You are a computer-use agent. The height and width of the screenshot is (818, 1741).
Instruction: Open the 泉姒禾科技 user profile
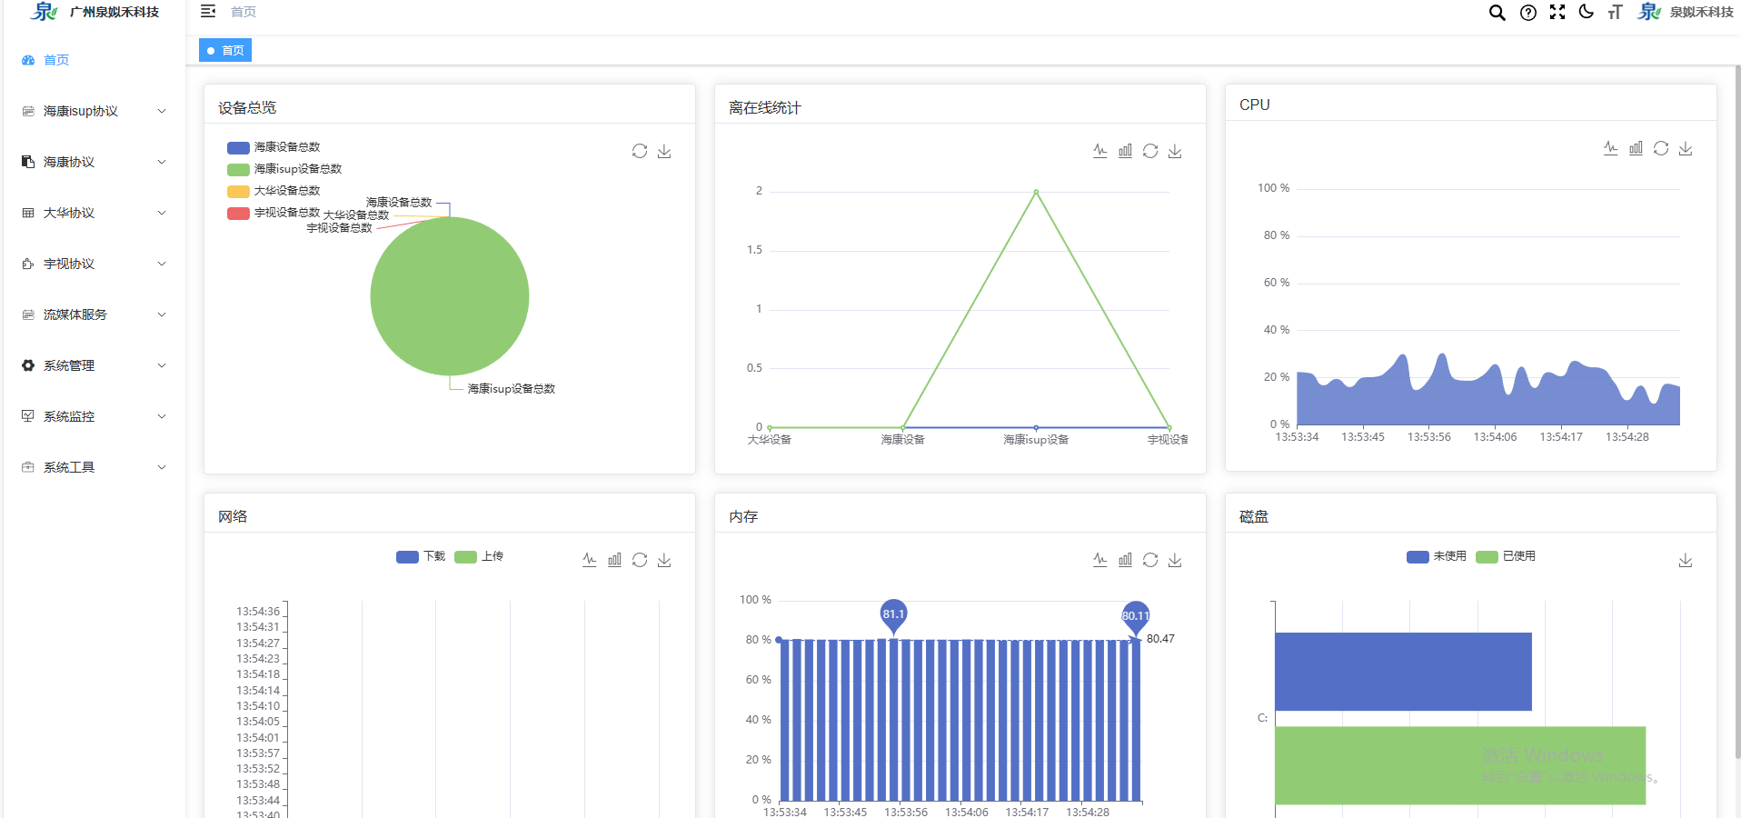point(1686,12)
